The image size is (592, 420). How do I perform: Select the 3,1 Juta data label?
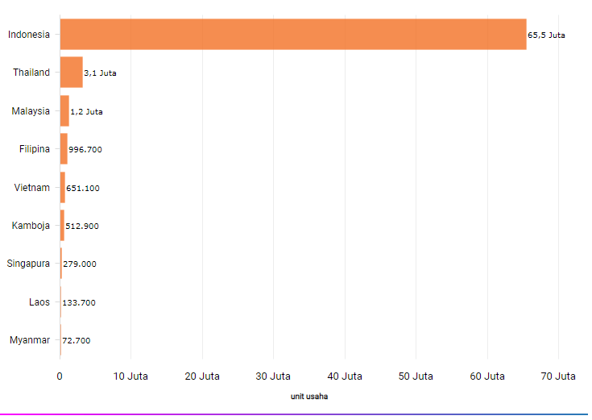tap(100, 73)
